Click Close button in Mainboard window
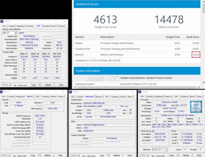205x157 pixels. point(130,155)
